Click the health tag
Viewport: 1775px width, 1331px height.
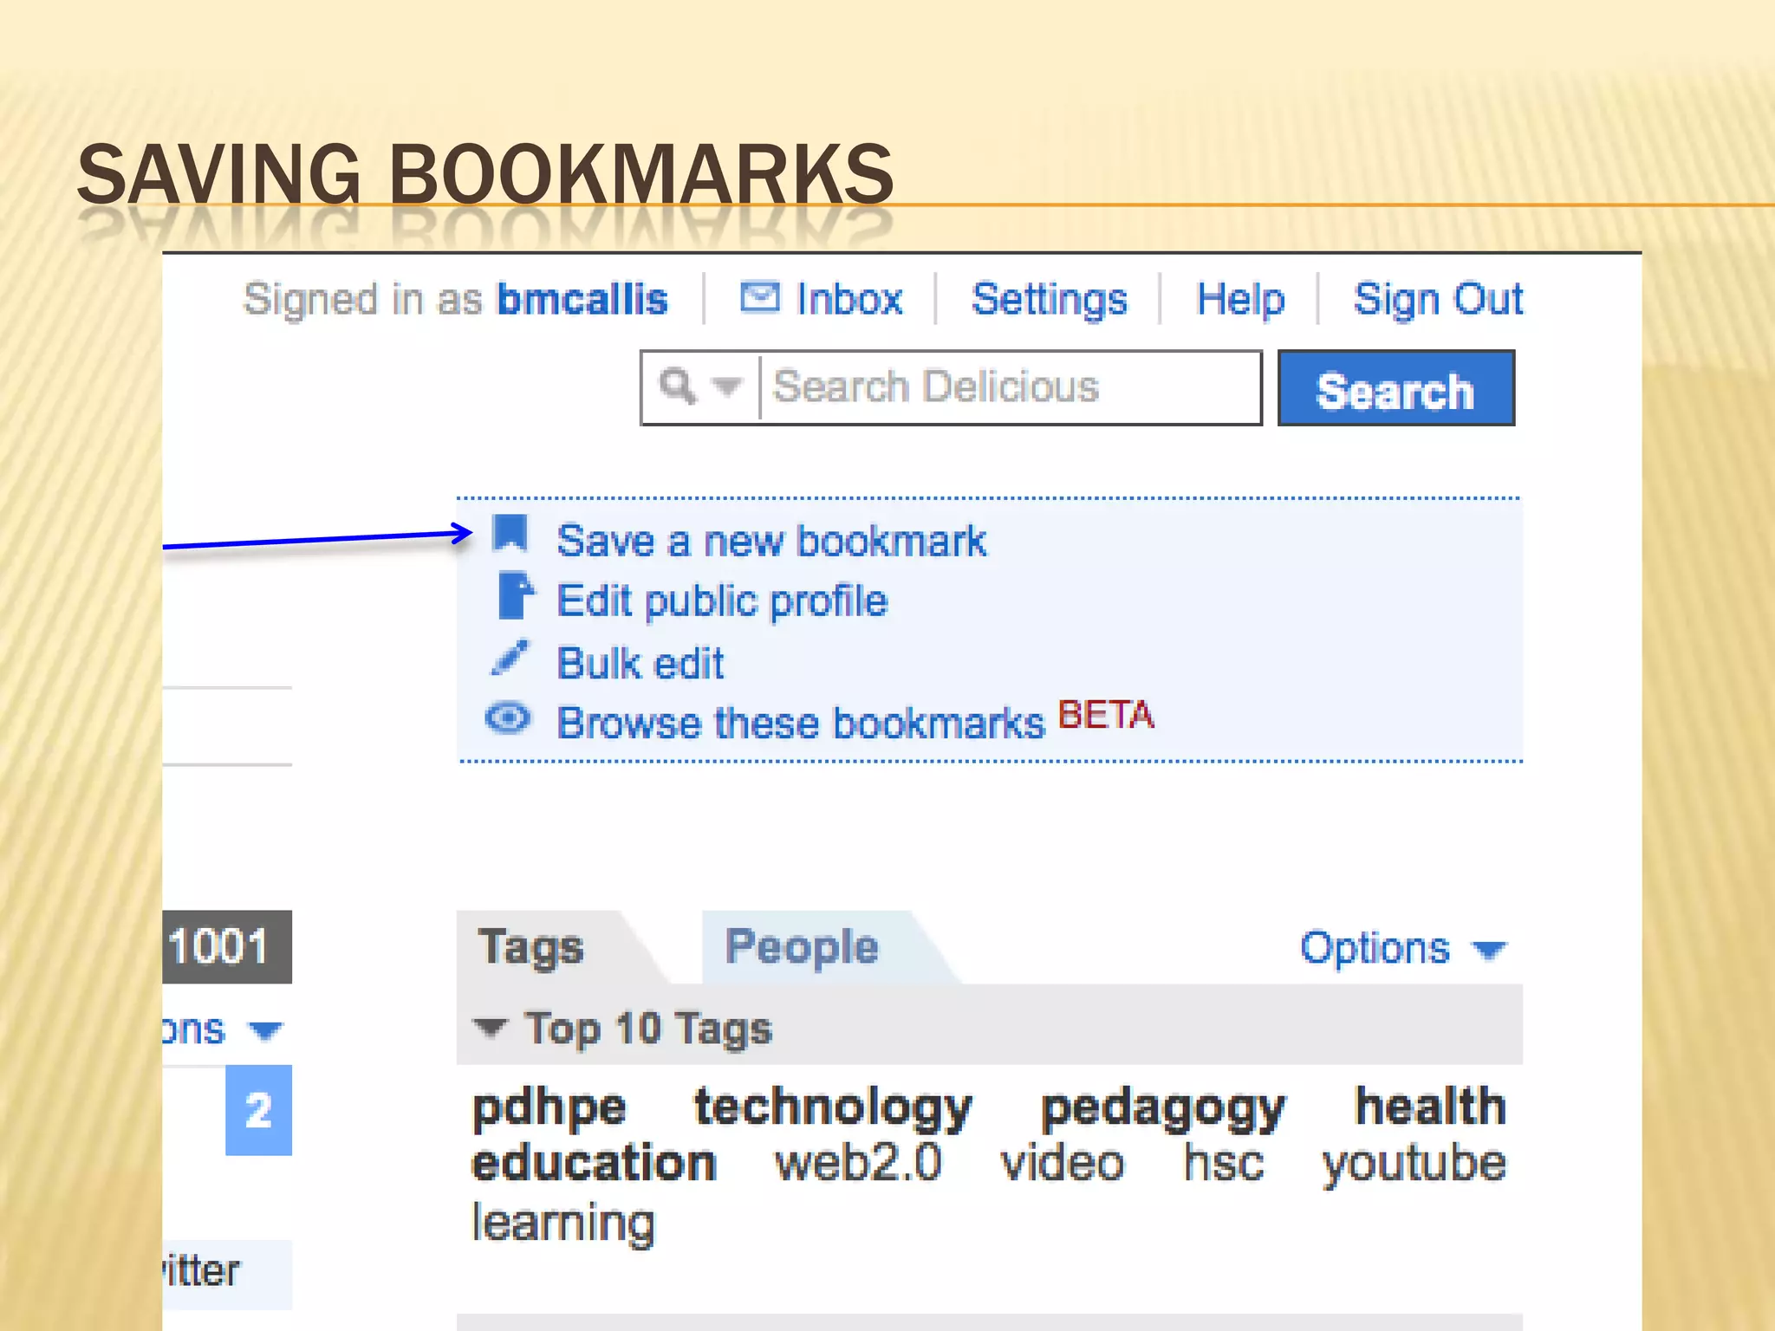click(1431, 1105)
